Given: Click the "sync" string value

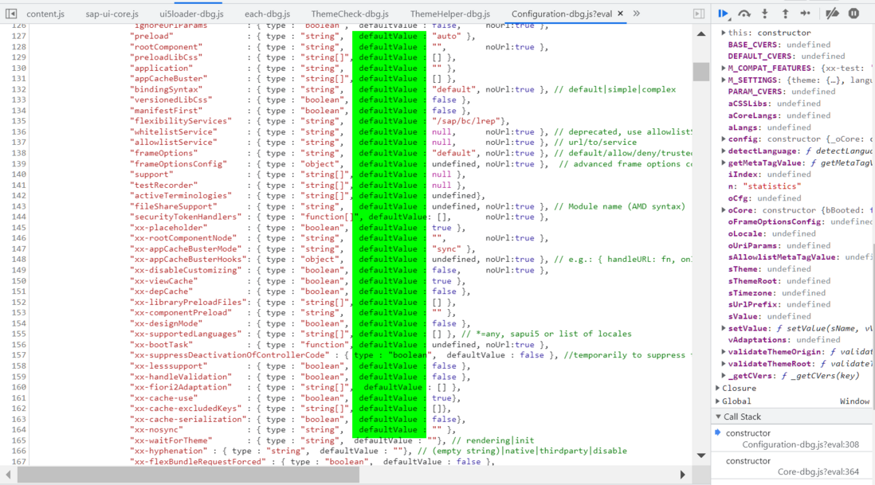Looking at the screenshot, I should (x=446, y=249).
